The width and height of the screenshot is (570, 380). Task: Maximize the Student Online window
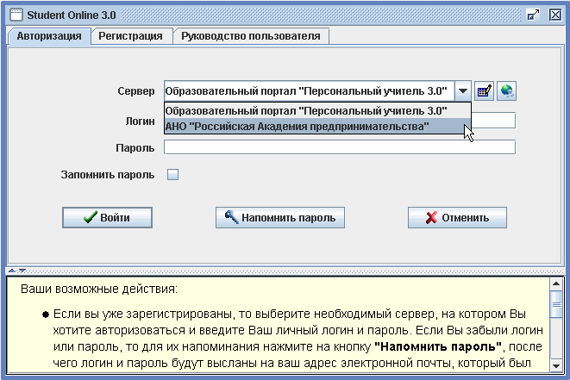(x=533, y=14)
